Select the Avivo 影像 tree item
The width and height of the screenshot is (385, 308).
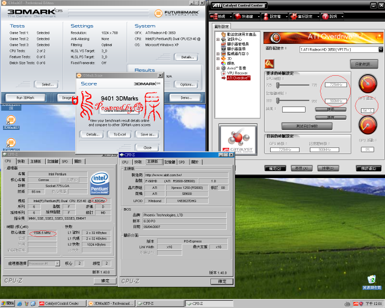click(236, 68)
